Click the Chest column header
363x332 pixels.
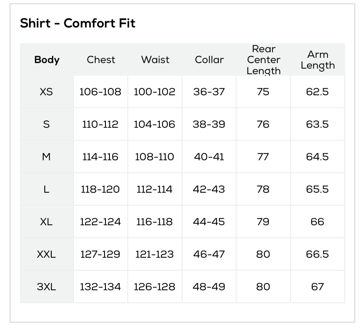pyautogui.click(x=101, y=60)
